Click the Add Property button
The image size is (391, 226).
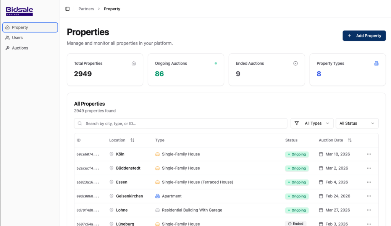click(364, 36)
